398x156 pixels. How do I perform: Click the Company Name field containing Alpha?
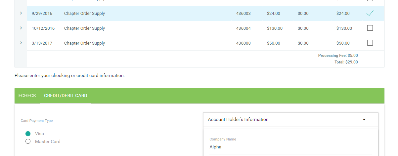(x=290, y=147)
